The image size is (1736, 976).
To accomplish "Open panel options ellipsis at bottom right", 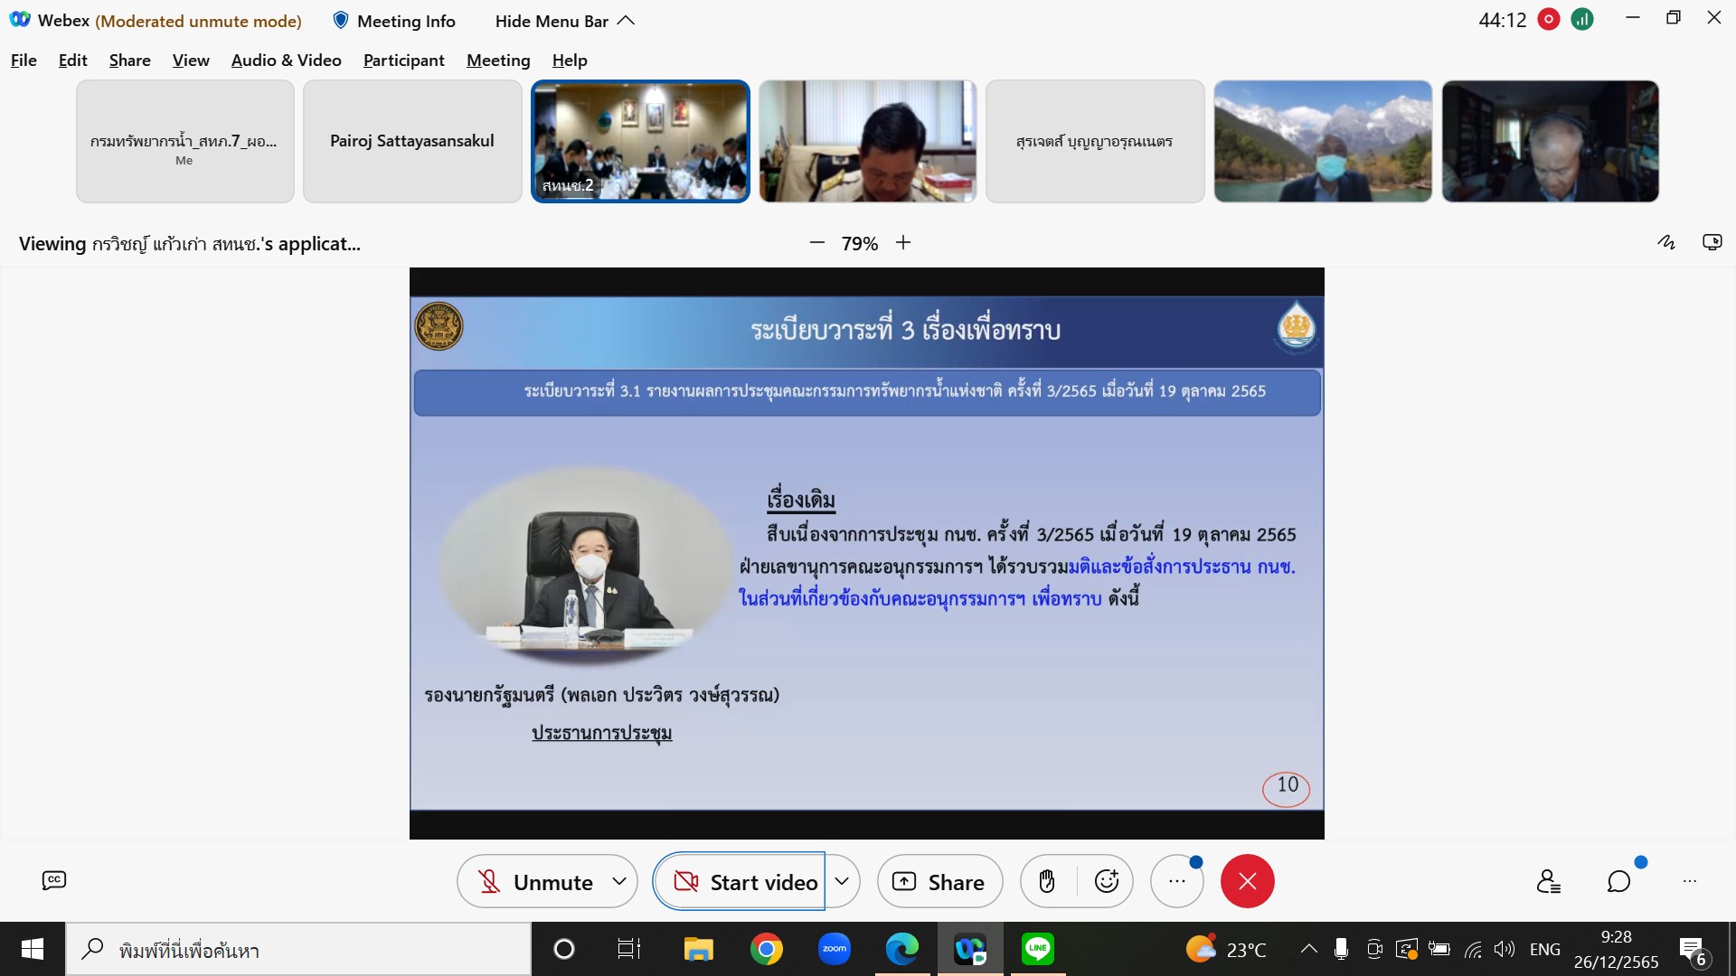I will pyautogui.click(x=1690, y=881).
